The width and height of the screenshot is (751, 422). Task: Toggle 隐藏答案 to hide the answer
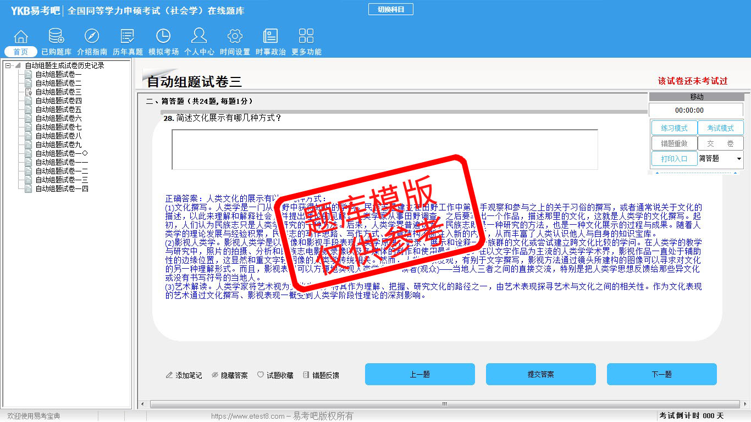(x=230, y=375)
